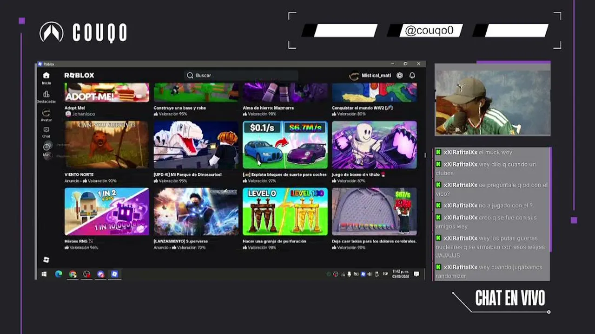This screenshot has width=595, height=334.
Task: Click the Mistical_mati profile avatar picture
Action: point(354,75)
